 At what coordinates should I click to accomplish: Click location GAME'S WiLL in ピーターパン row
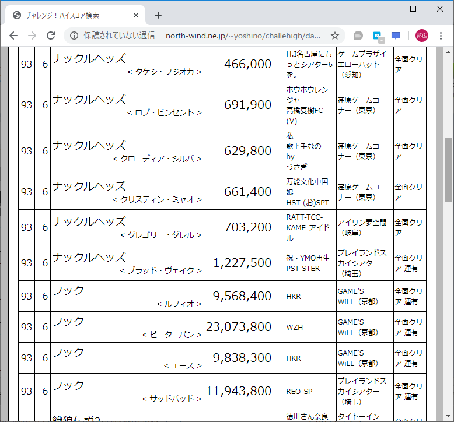pos(358,328)
